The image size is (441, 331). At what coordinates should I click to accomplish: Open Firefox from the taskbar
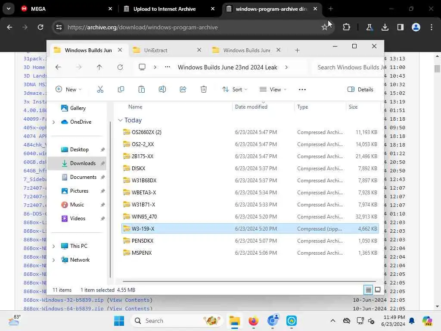253,321
